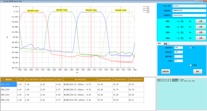Switch to the 配置 configuration tab
Viewport: 207px width, 111px height.
point(166,44)
